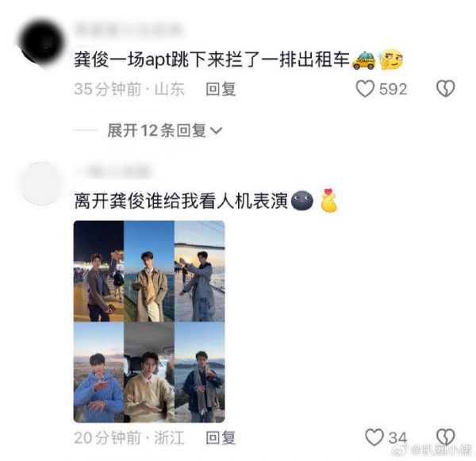Reply to the Shandong comment via 回复
The height and width of the screenshot is (461, 476).
coord(221,90)
